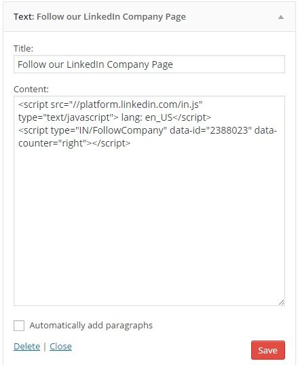Collapse the Text widget using the arrow
298x365 pixels.
tap(281, 17)
